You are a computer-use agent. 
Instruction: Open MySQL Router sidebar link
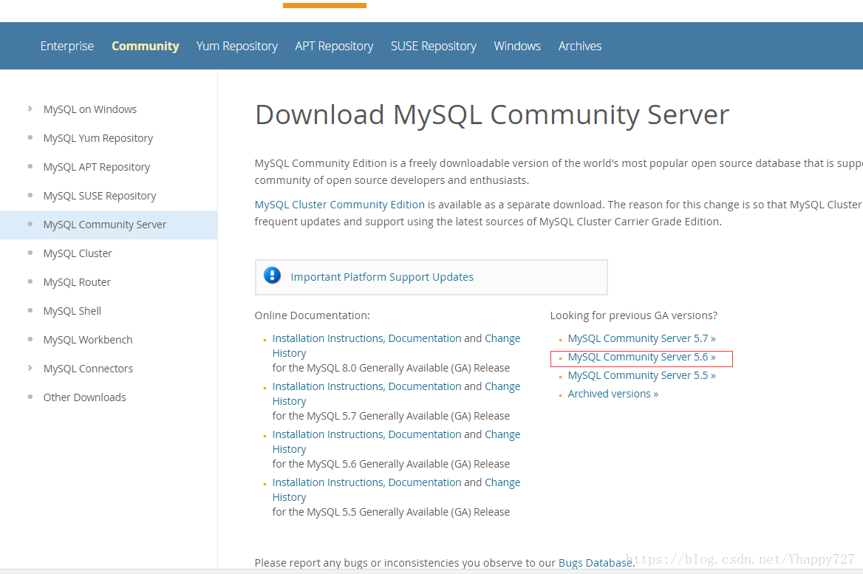pos(77,282)
